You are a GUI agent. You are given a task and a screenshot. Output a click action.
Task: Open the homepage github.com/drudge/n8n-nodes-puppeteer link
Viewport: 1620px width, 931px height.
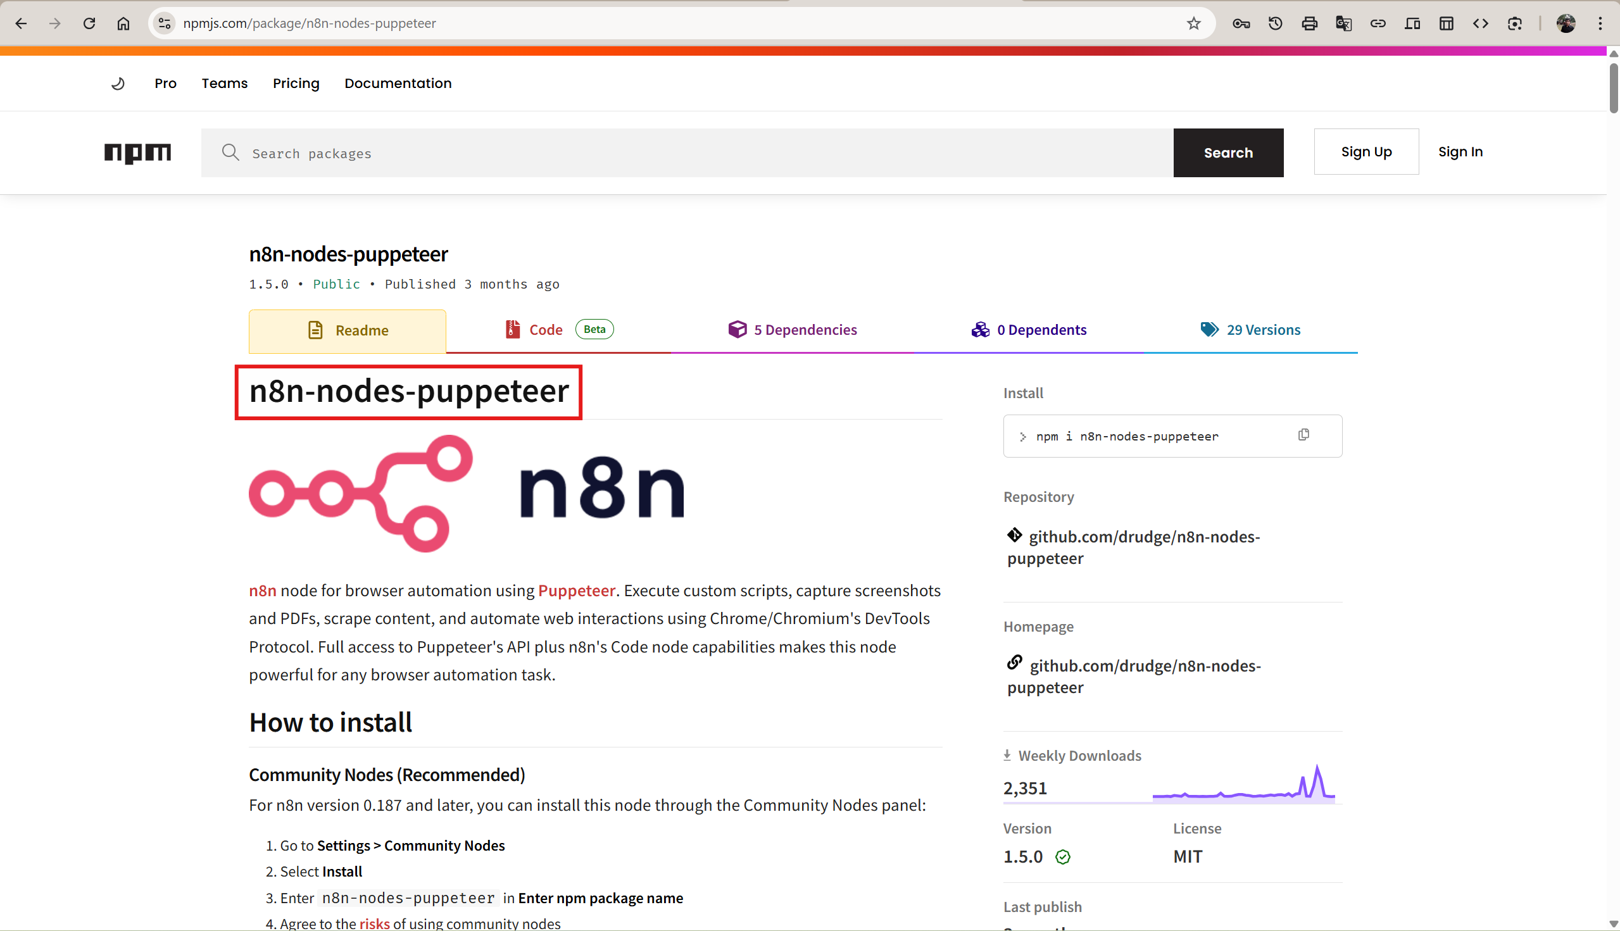pyautogui.click(x=1133, y=677)
